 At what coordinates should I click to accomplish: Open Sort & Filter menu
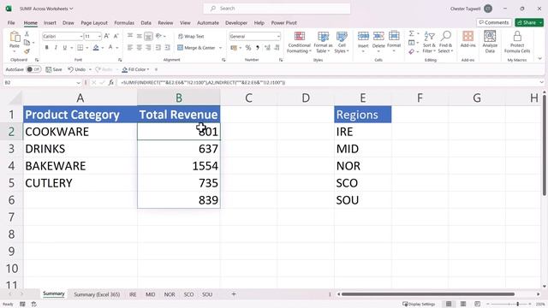pyautogui.click(x=429, y=42)
